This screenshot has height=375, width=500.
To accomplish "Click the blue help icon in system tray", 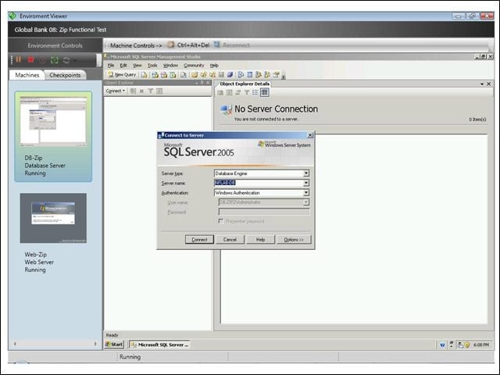I will click(442, 345).
